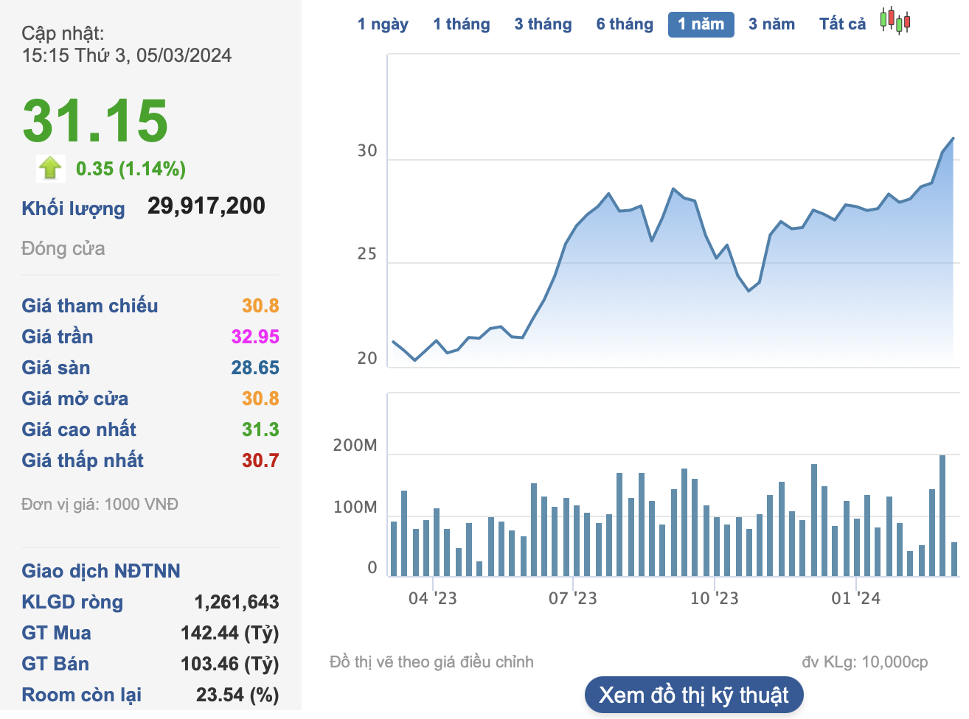Image resolution: width=969 pixels, height=719 pixels.
Task: Select the volume figure 29,917,200
Action: point(206,206)
